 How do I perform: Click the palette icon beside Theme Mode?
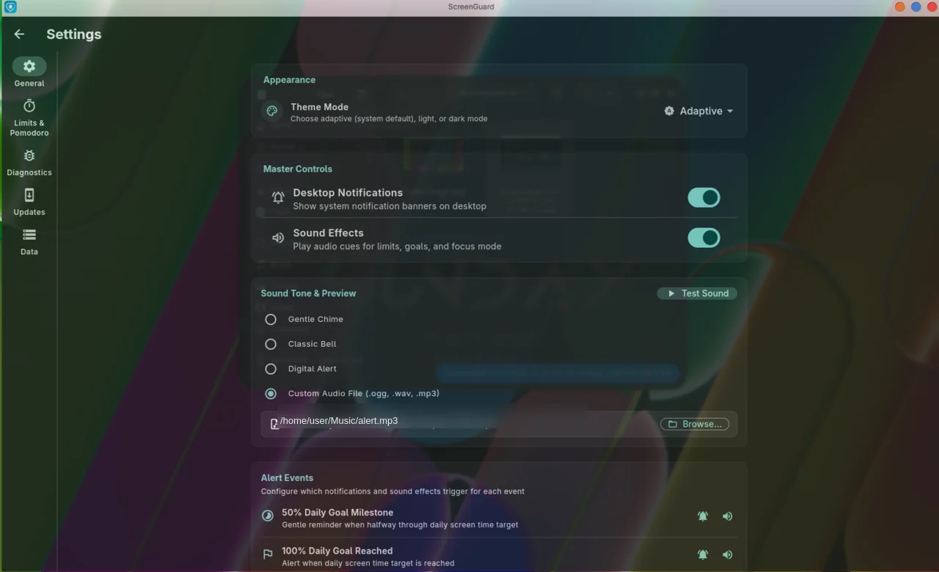click(x=272, y=111)
